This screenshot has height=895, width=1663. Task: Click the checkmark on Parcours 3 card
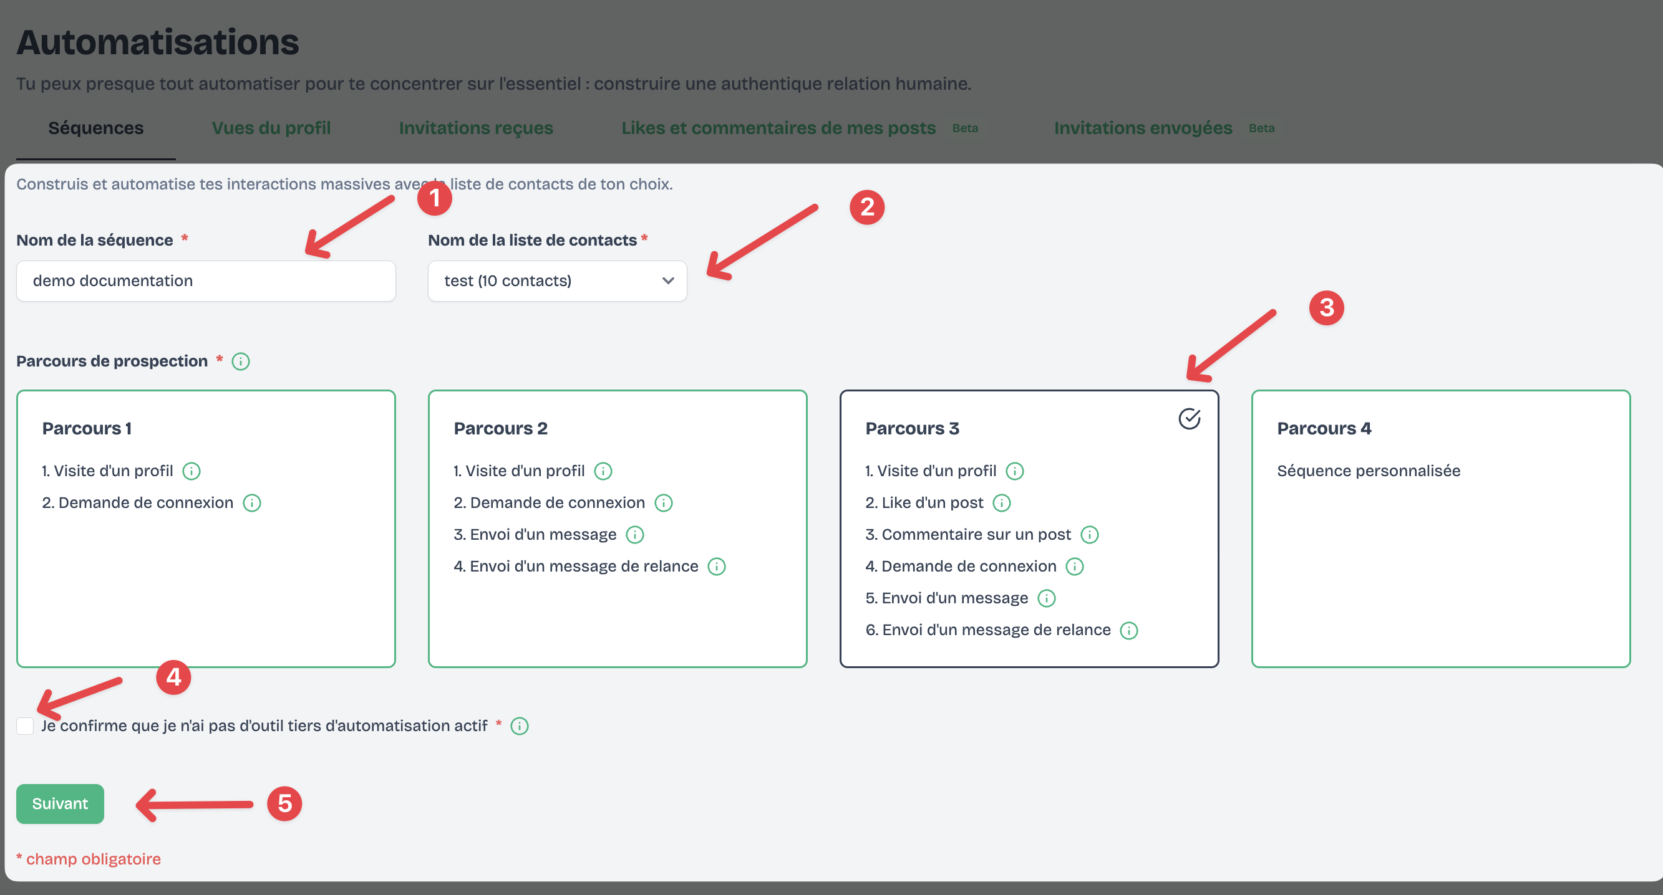pos(1189,419)
